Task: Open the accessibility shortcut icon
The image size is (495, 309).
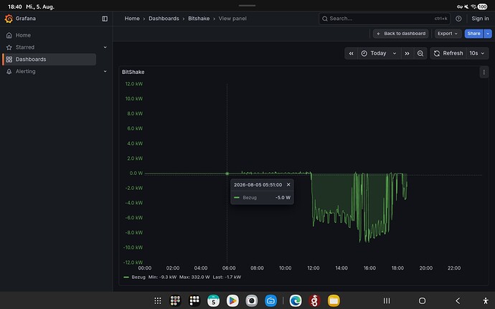Action: point(486,300)
